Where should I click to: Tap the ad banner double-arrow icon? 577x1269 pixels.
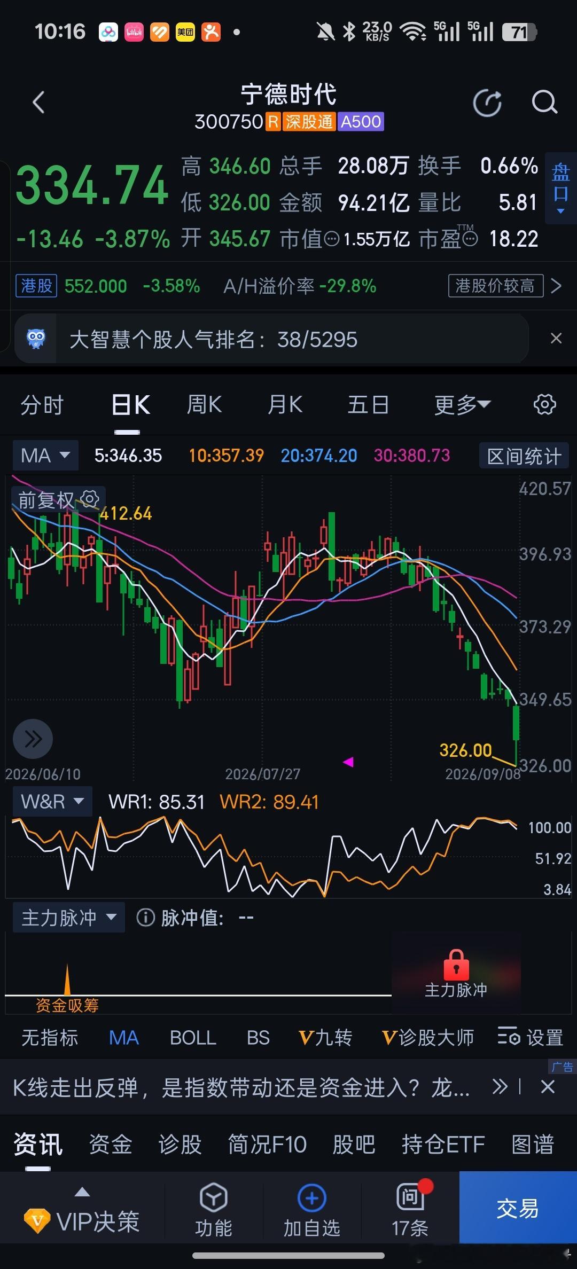point(499,1086)
